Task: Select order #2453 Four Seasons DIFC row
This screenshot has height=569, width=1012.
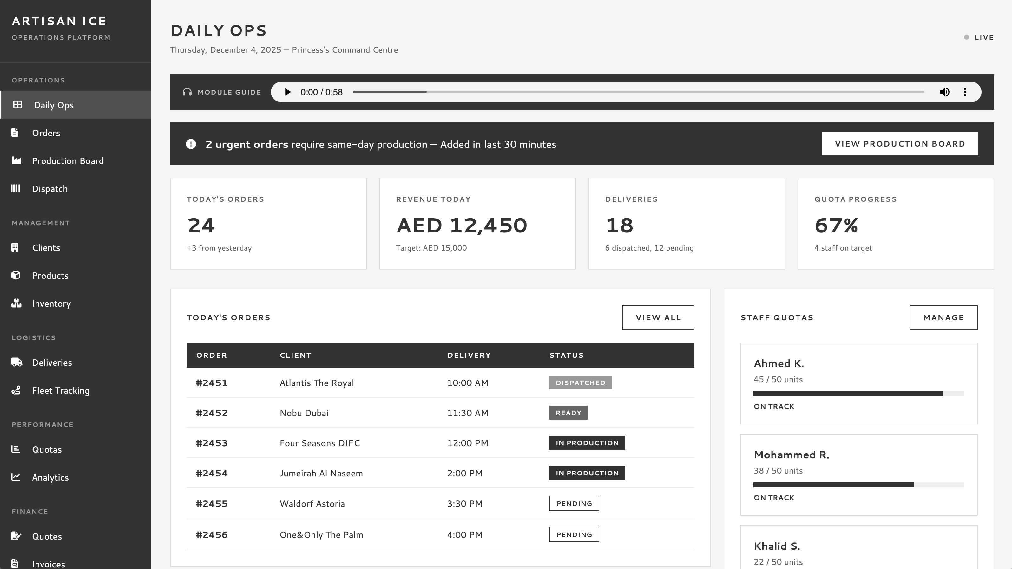Action: [x=440, y=443]
